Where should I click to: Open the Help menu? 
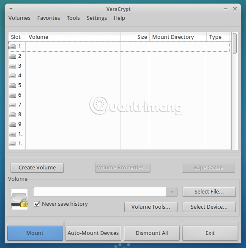click(119, 18)
